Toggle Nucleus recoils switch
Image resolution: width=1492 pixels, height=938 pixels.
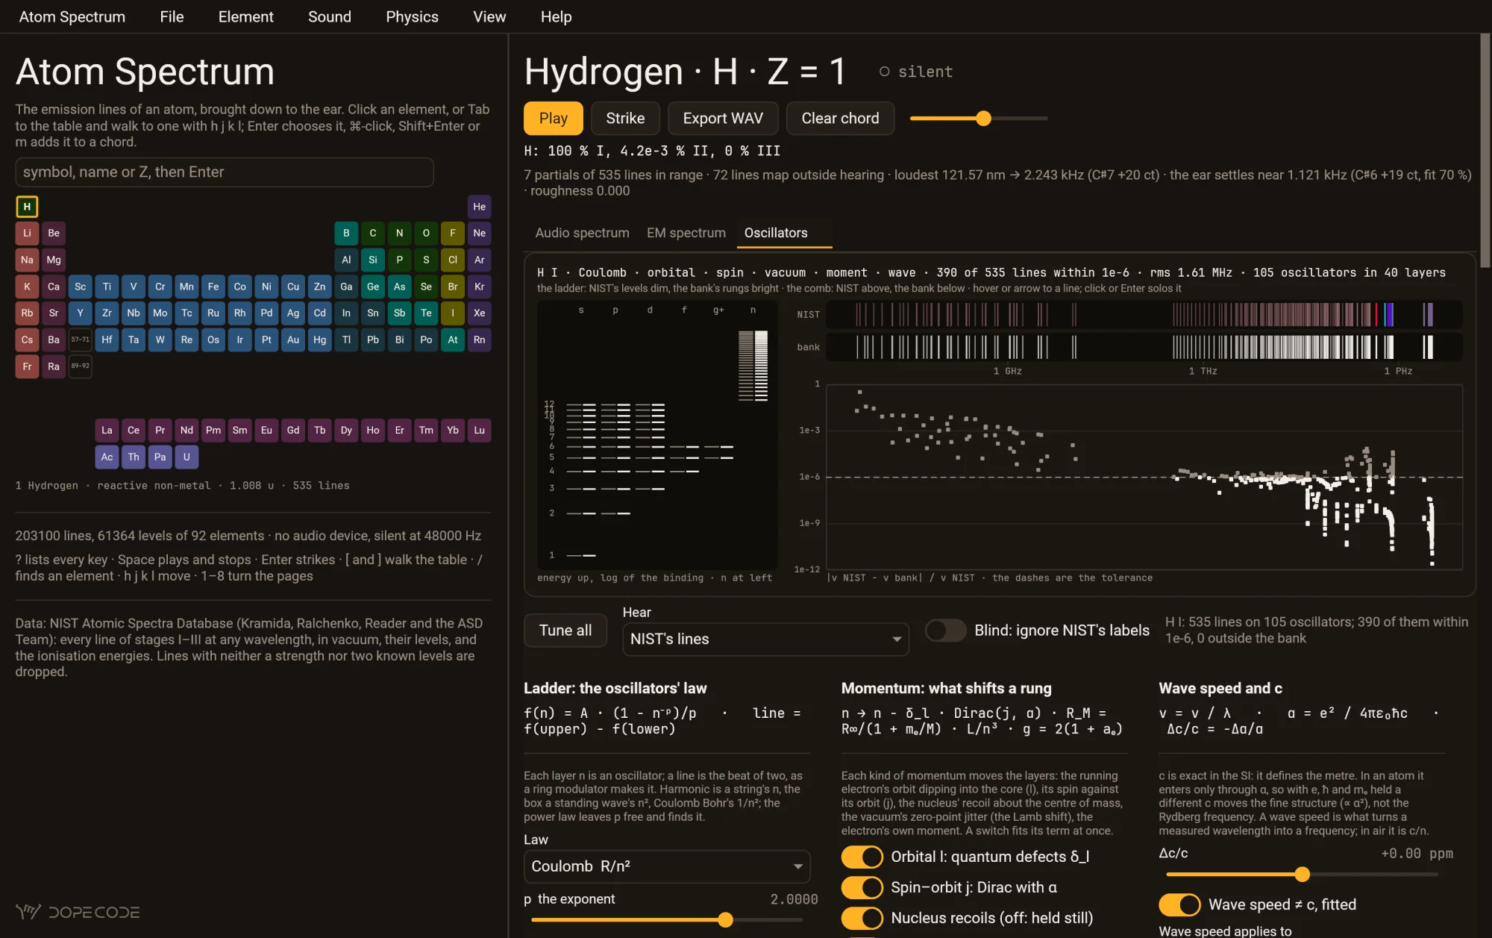(862, 918)
